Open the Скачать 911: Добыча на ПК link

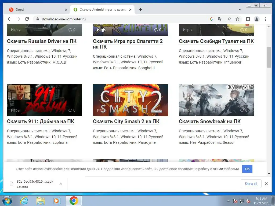tap(41, 122)
